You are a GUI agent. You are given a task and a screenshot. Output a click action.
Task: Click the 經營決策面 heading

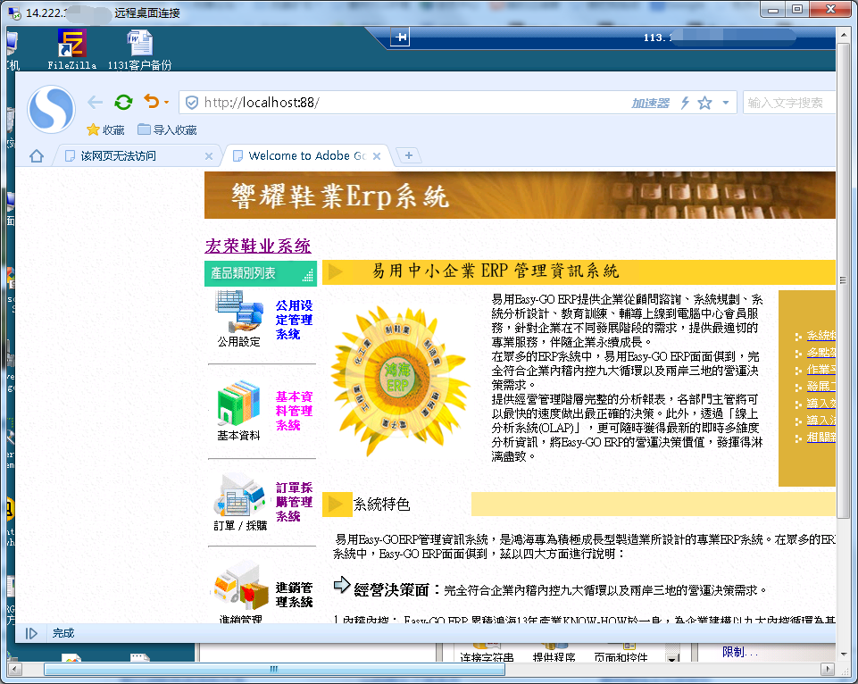click(391, 590)
